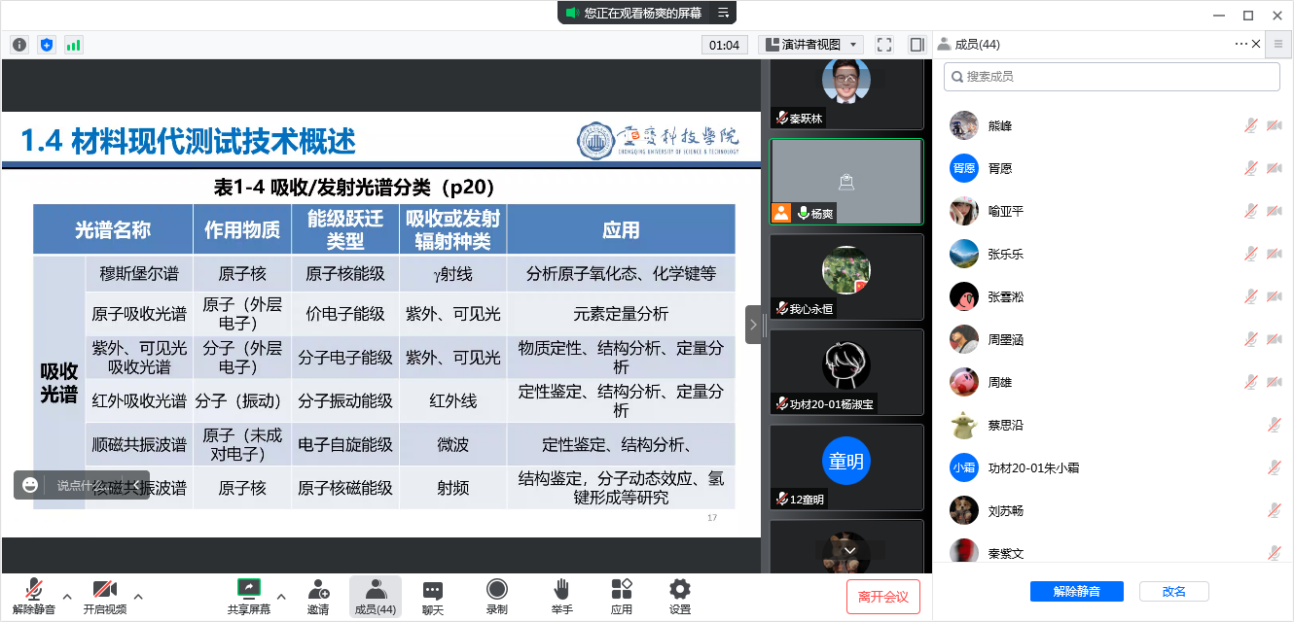The image size is (1294, 622).
Task: Turn on camera with 开启视频
Action: coord(104,595)
